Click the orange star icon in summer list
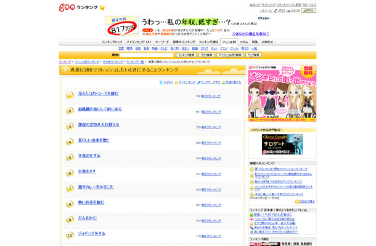 tap(251, 223)
